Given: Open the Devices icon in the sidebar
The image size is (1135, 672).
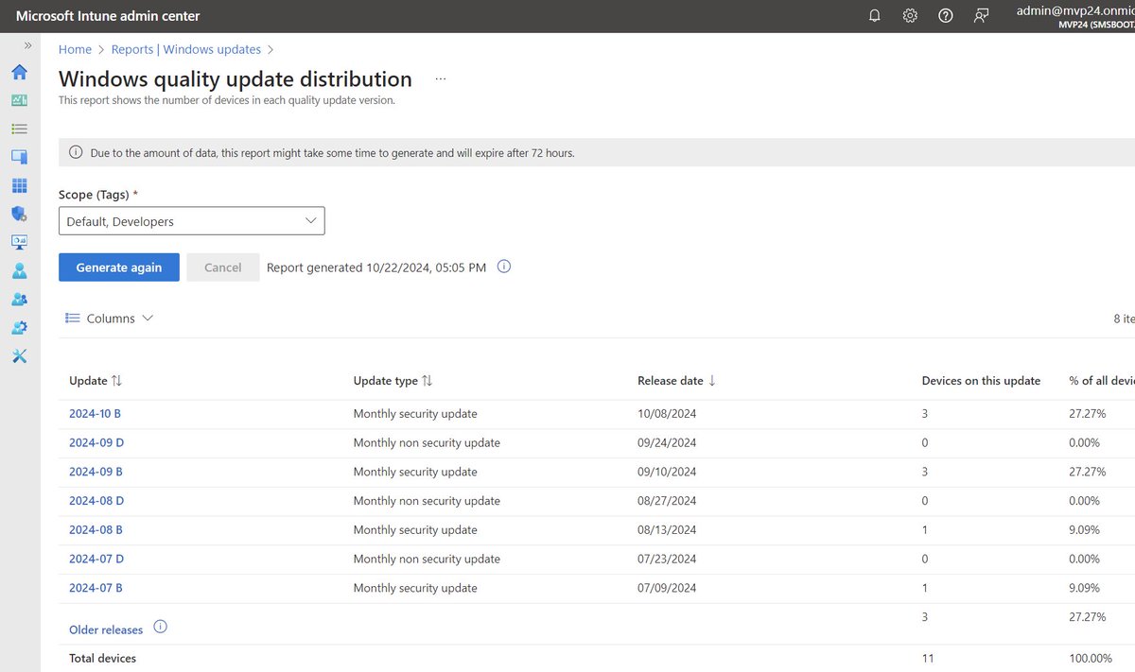Looking at the screenshot, I should tap(19, 157).
